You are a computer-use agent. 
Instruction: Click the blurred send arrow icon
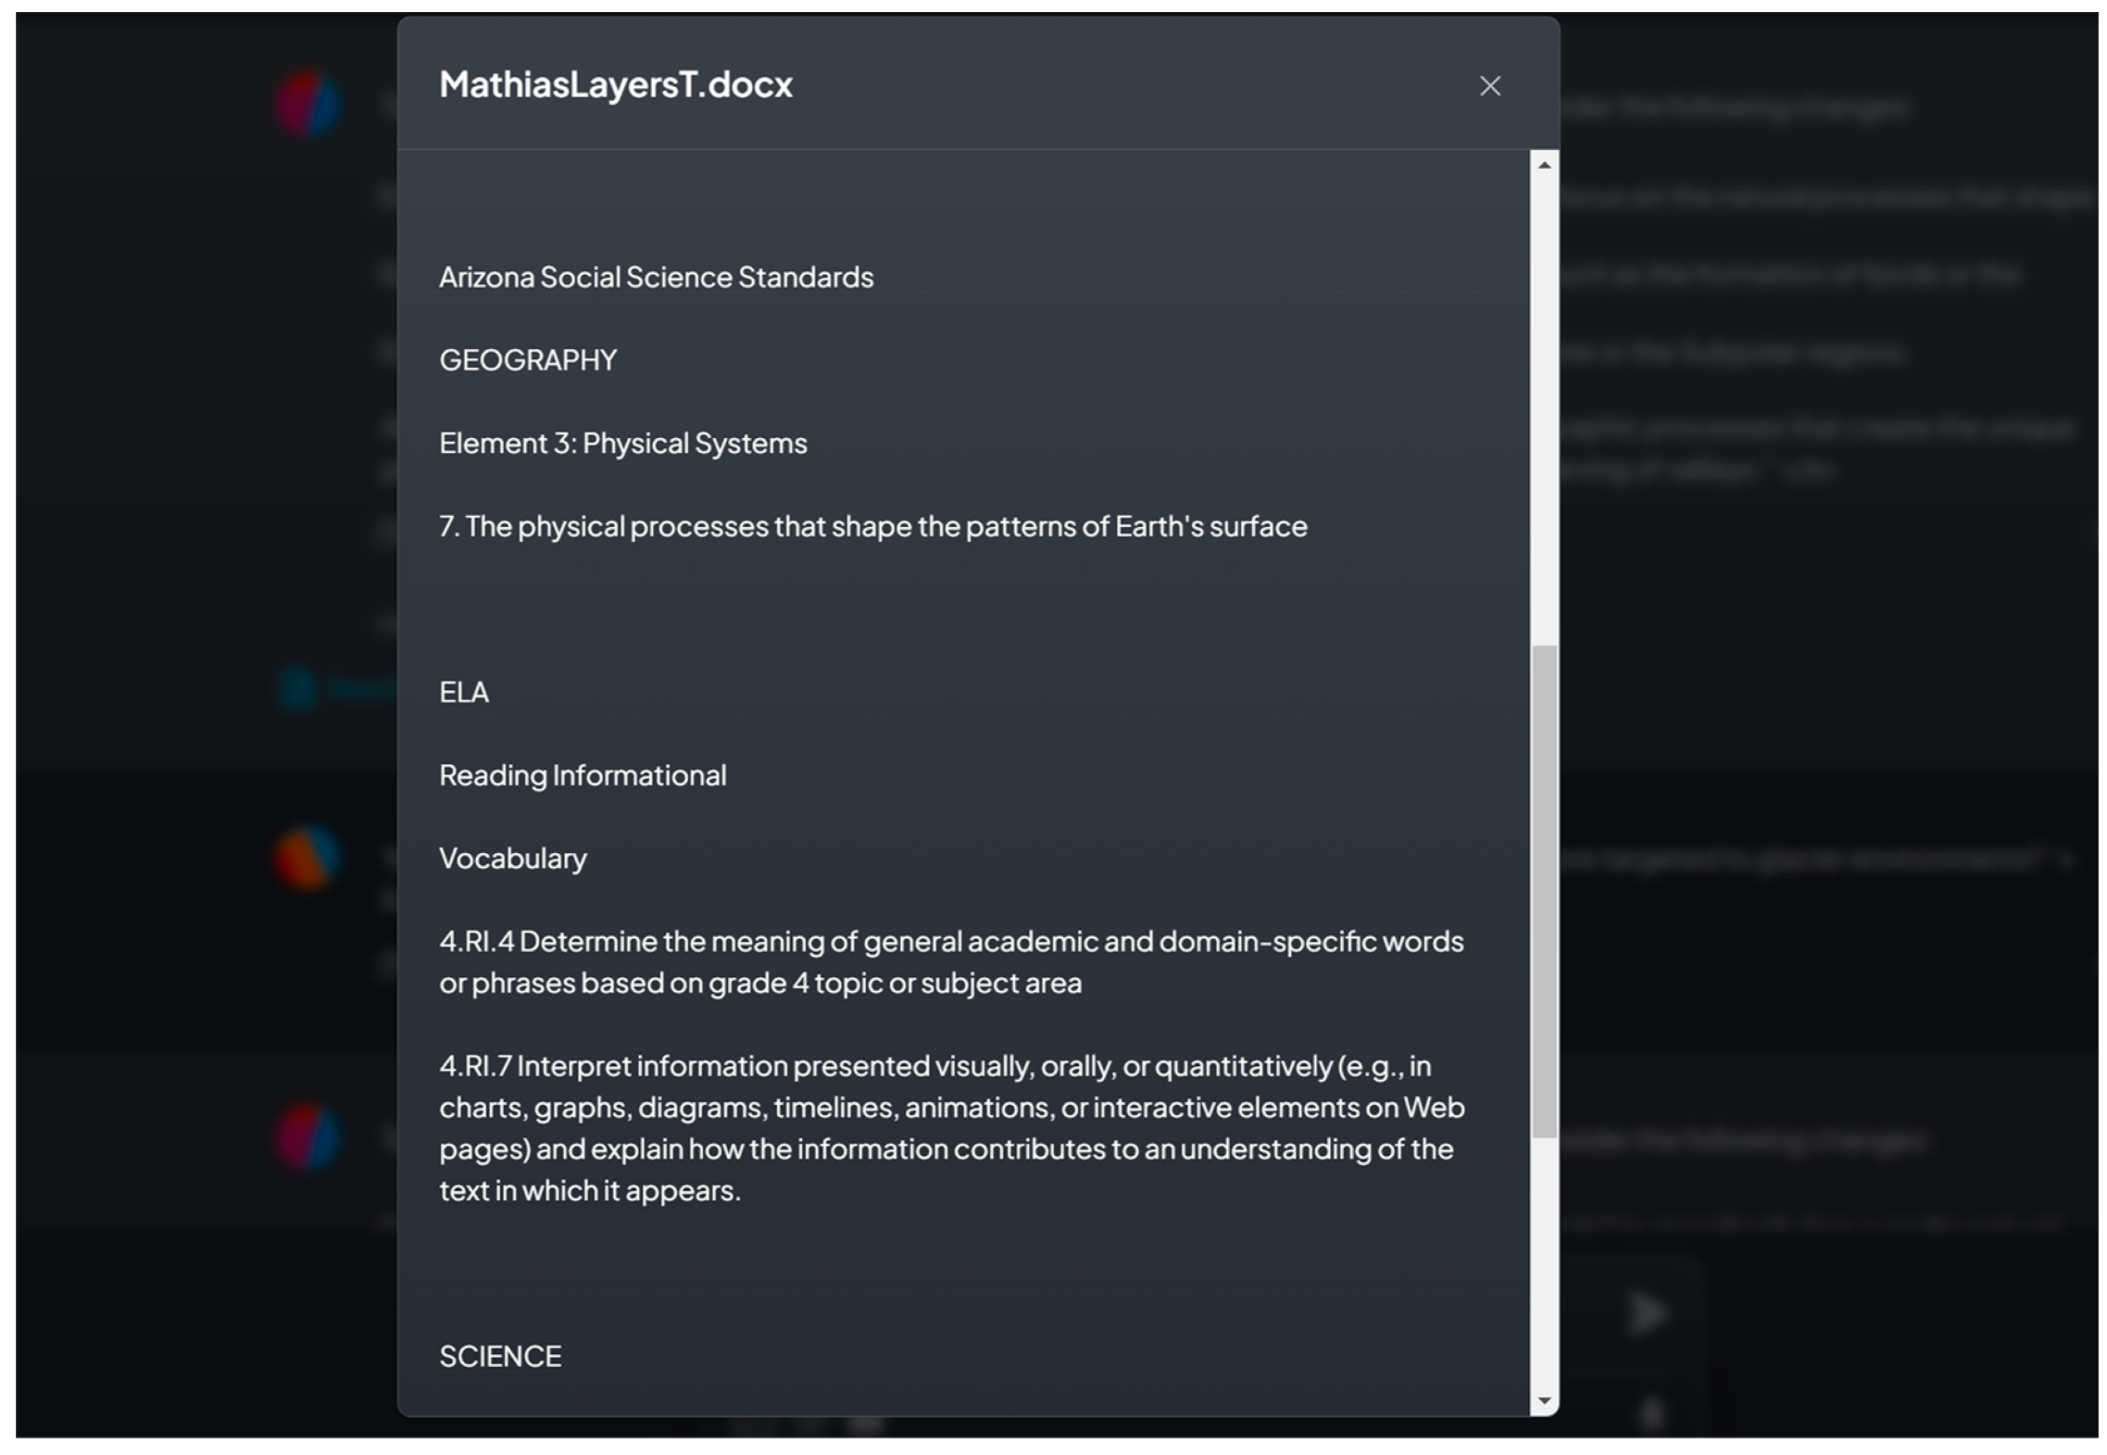pyautogui.click(x=1646, y=1313)
